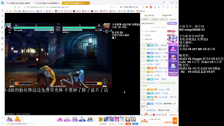Add a sidebar item with the plus icon

[x=2, y=118]
